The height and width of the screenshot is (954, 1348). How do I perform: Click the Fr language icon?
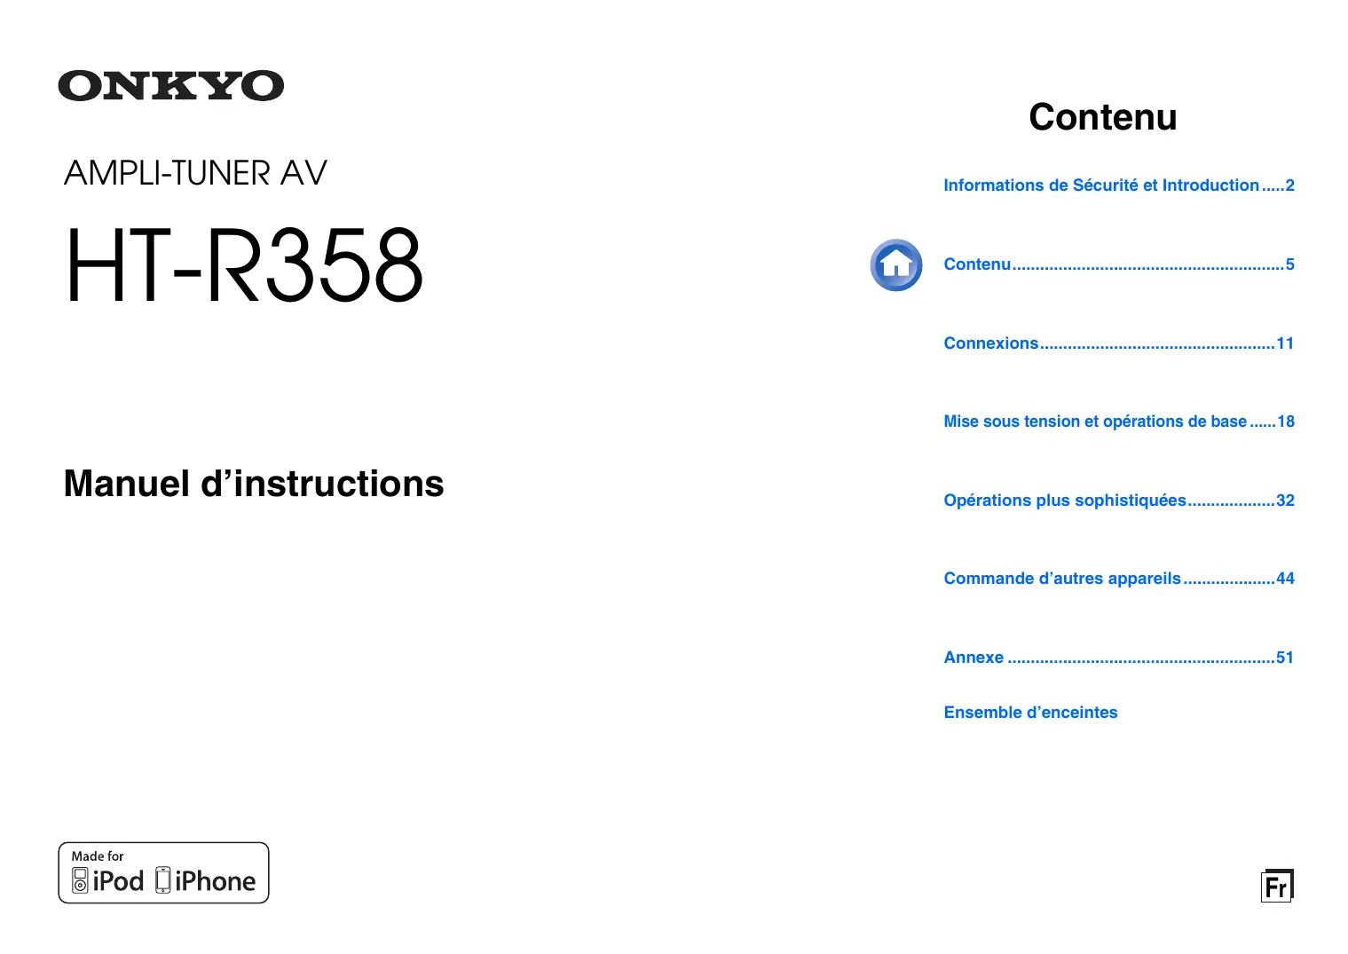(1276, 886)
